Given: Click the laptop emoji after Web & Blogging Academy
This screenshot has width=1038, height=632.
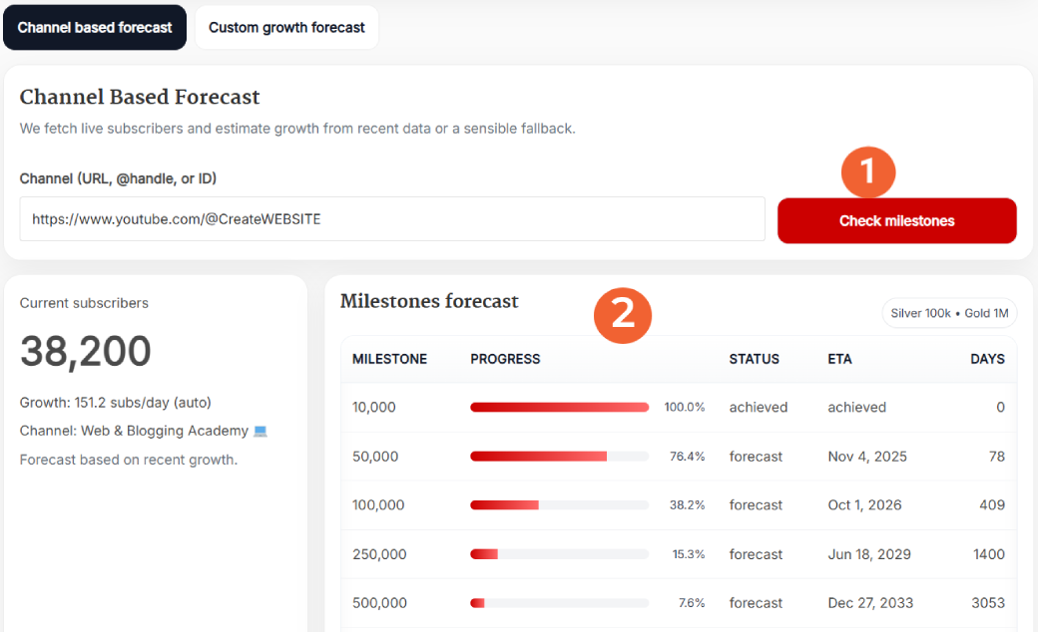Looking at the screenshot, I should tap(260, 431).
